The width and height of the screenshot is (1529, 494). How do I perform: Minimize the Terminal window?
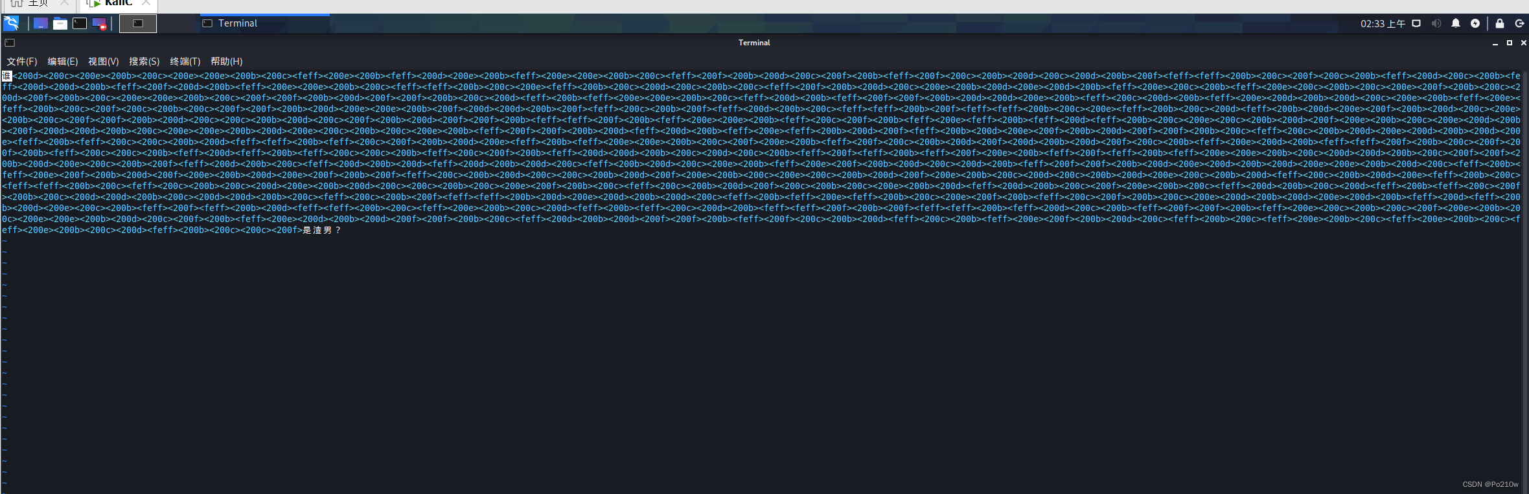[1495, 43]
